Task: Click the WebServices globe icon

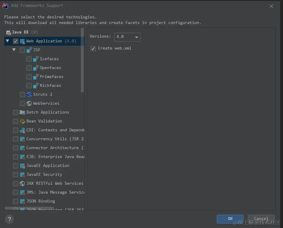Action: pyautogui.click(x=29, y=103)
